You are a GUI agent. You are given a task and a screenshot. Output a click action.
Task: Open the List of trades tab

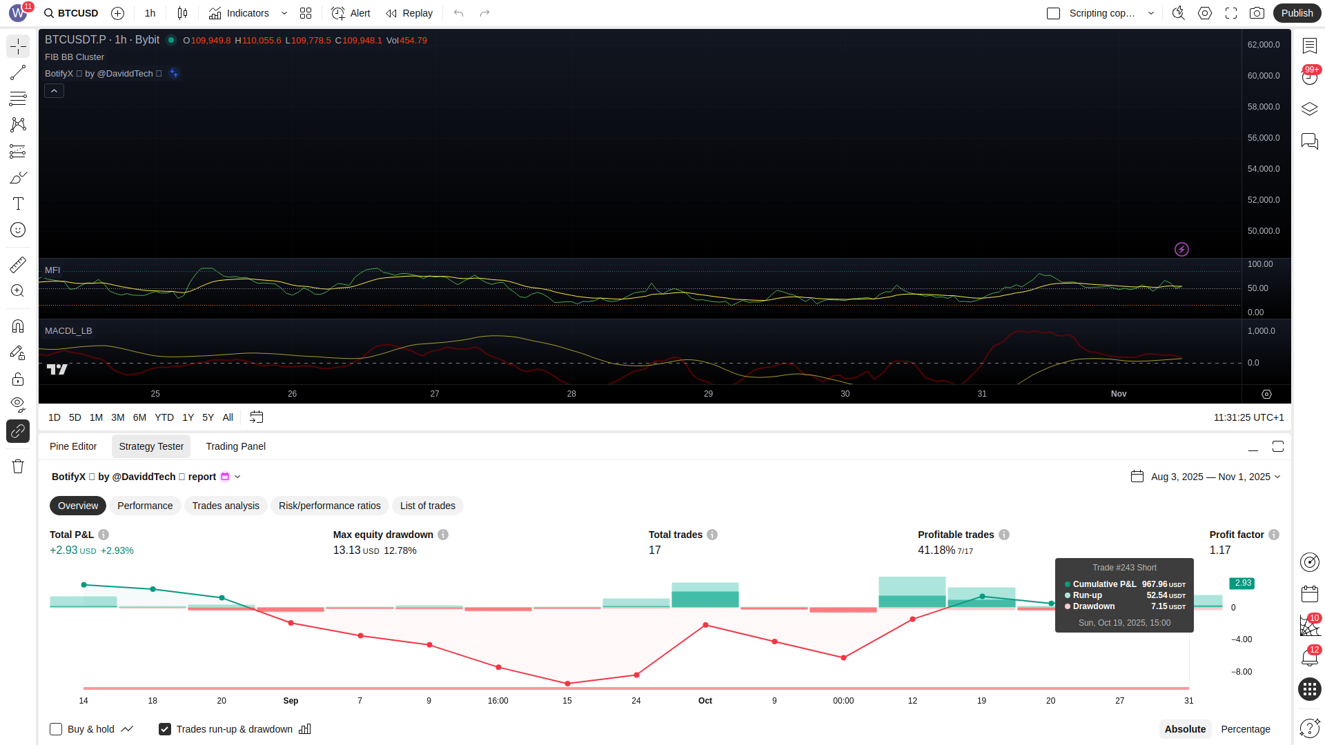(427, 506)
